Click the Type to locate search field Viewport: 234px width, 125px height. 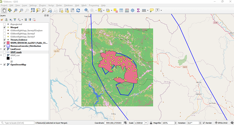point(17,123)
